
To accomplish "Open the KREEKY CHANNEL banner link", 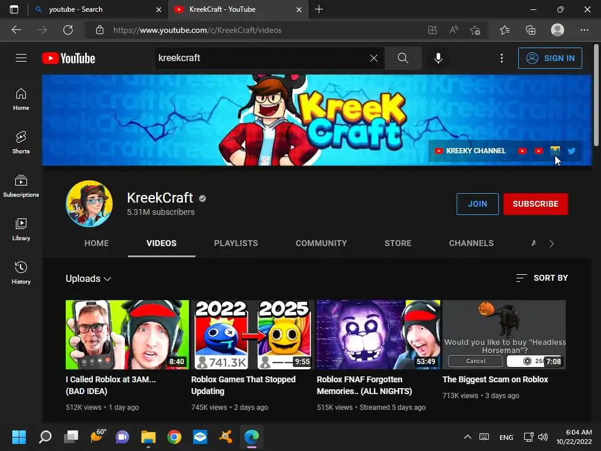I will [470, 151].
